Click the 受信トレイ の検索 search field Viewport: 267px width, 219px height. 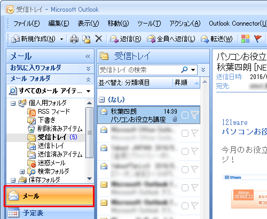[139, 70]
